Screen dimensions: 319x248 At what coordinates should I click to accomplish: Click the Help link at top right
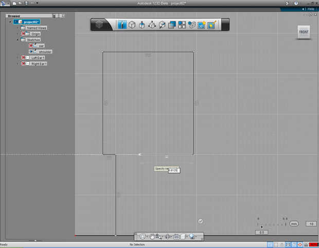pyautogui.click(x=311, y=9)
